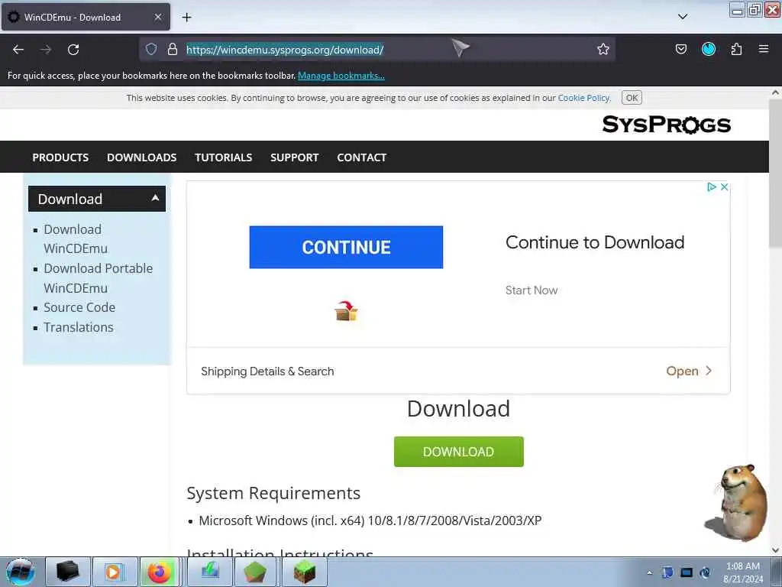The height and width of the screenshot is (587, 782).
Task: Open the SUPPORT navigation menu
Action: click(x=294, y=157)
